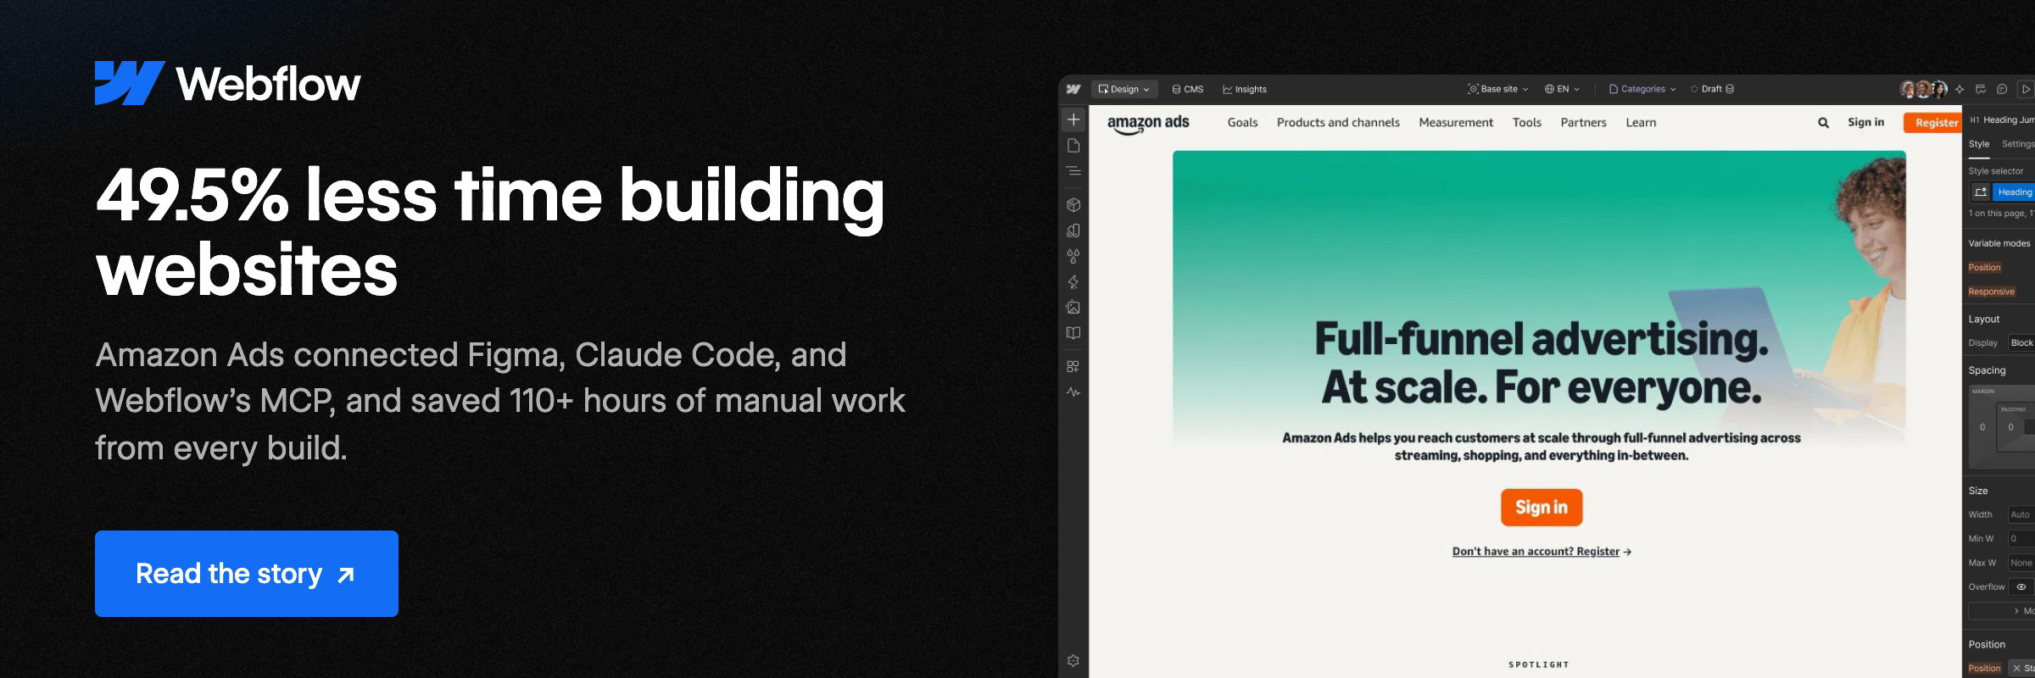Click the Responsive variable mode tag
The image size is (2035, 678).
pos(1991,292)
